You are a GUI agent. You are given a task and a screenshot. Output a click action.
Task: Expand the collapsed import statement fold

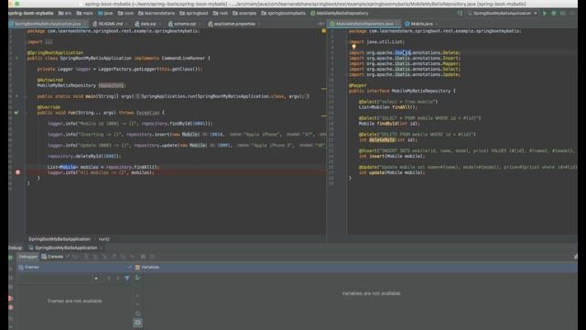point(49,42)
